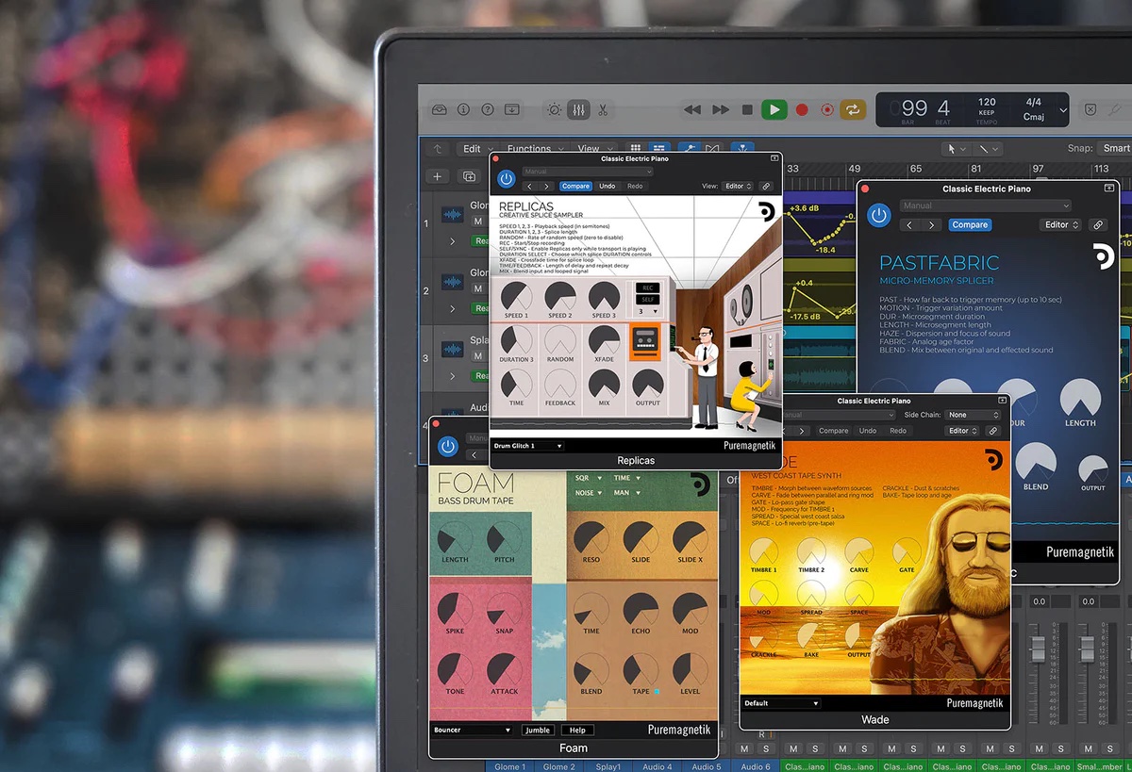Click the Fast Forward transport button
The width and height of the screenshot is (1132, 772).
[721, 109]
